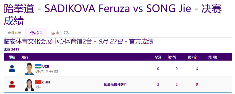Click the 第1轮 column header

pyautogui.click(x=172, y=57)
